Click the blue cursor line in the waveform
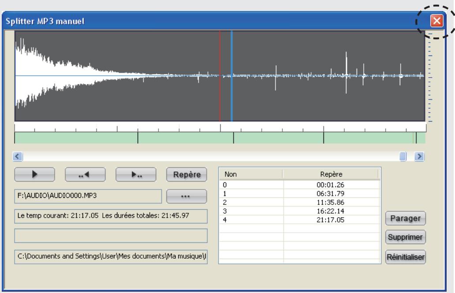 click(x=232, y=76)
